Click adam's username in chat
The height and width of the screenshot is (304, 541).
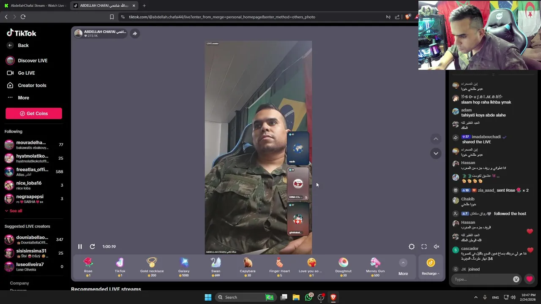pos(466,110)
